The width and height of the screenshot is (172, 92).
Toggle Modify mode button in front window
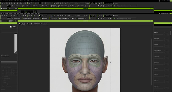(x=9, y=18)
